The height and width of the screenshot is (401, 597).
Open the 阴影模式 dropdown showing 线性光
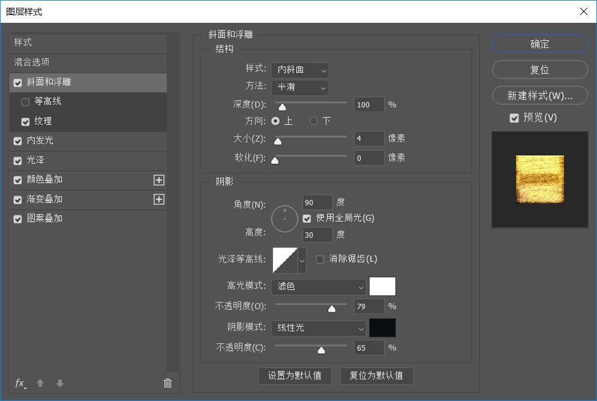click(x=319, y=328)
